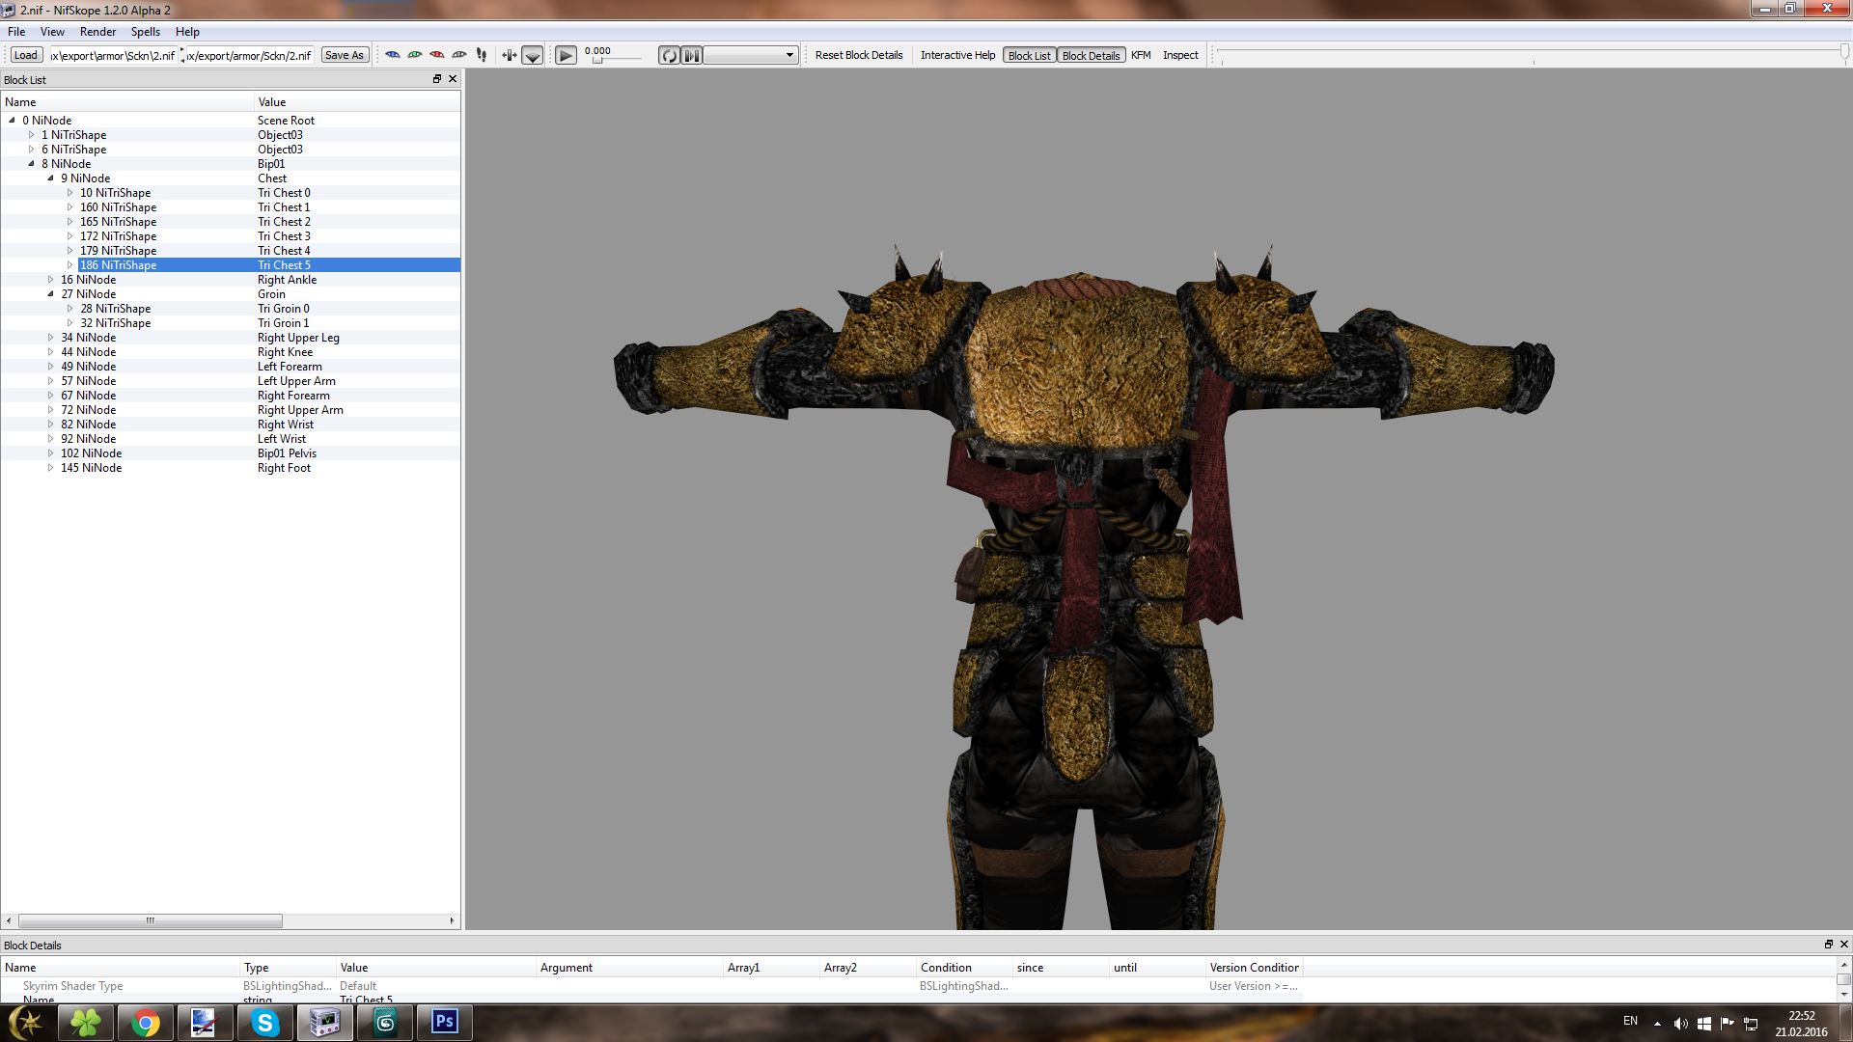Float the Block List panel
Screen dimensions: 1853x1042
click(437, 79)
